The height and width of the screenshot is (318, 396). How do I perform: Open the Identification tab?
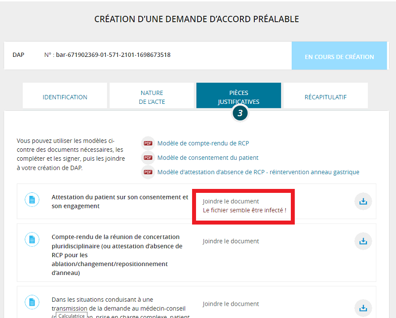(65, 95)
